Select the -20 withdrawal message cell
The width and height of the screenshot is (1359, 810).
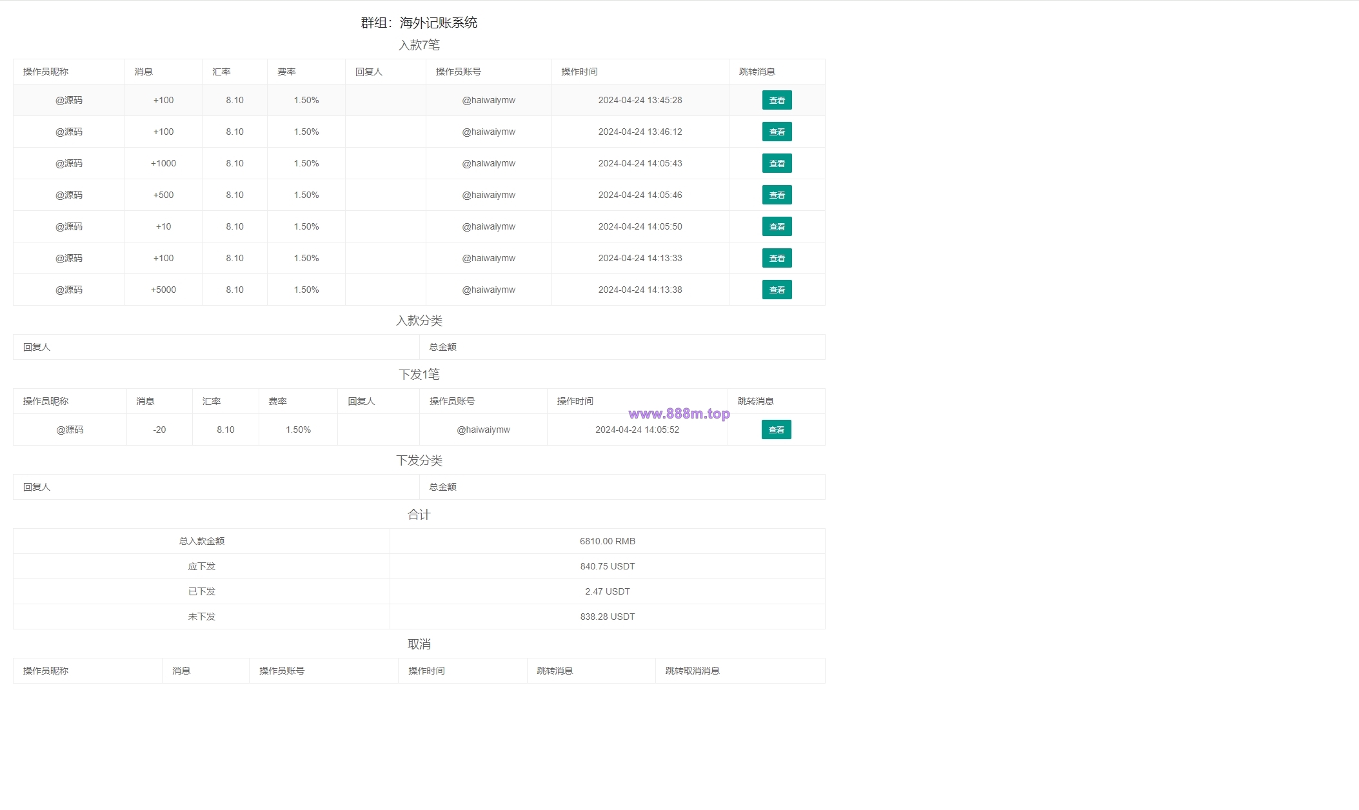(159, 430)
